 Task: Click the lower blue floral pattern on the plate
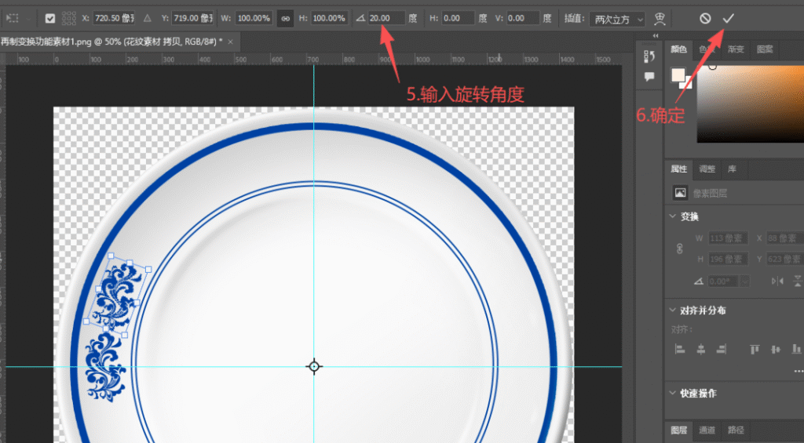coord(105,367)
